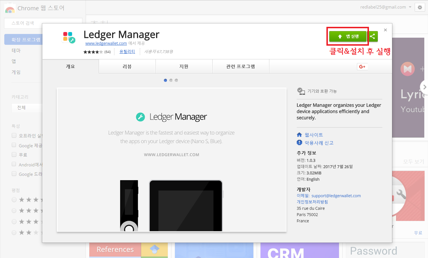Toggle the Google 제공 checkbox
The image size is (428, 258).
pos(14,145)
